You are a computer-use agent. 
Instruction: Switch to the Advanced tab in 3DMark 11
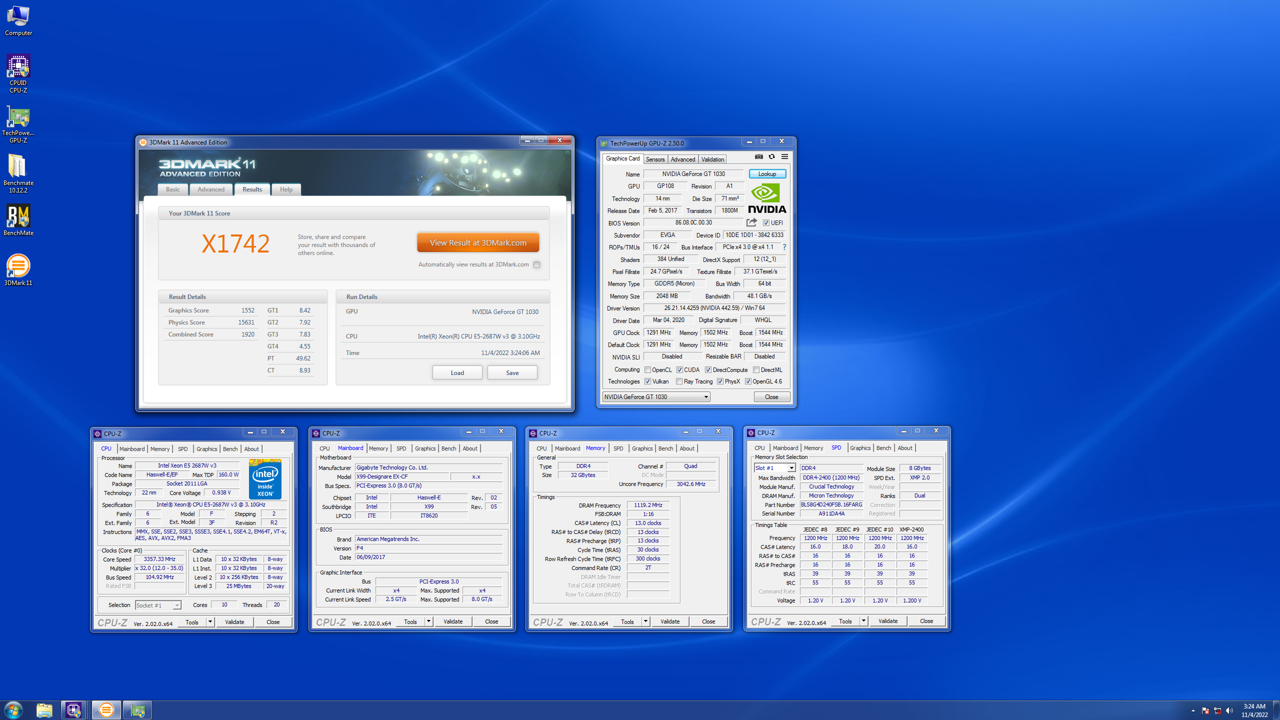click(x=211, y=189)
